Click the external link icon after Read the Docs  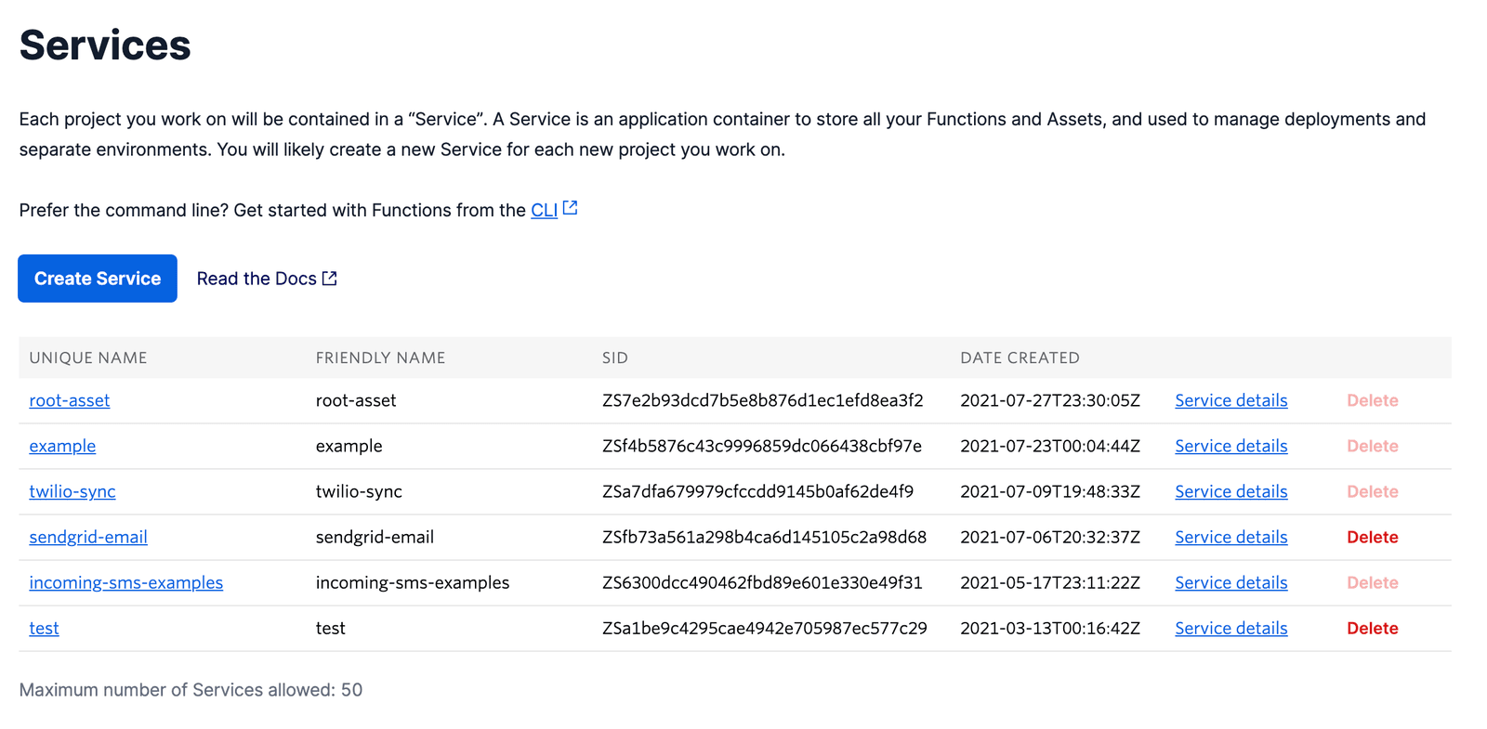pos(330,279)
